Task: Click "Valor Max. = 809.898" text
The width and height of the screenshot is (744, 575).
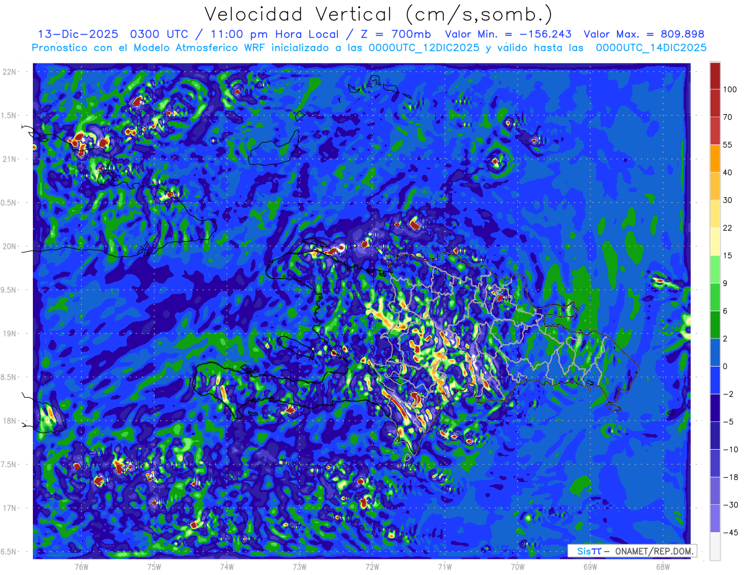Action: point(644,34)
